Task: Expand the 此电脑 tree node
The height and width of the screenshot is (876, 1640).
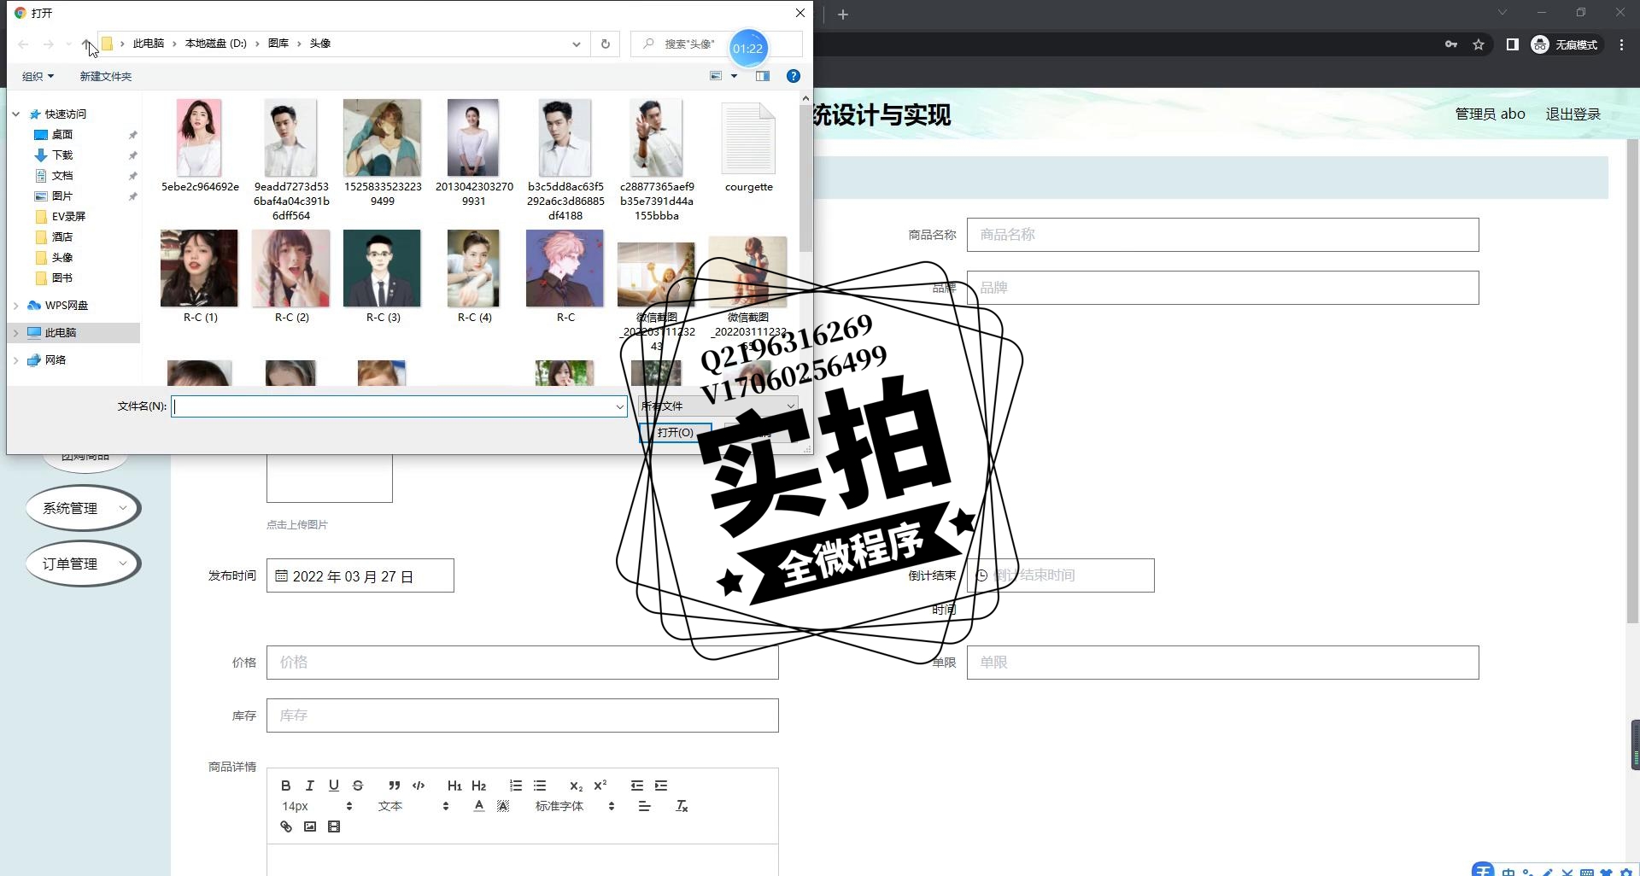Action: [x=15, y=332]
